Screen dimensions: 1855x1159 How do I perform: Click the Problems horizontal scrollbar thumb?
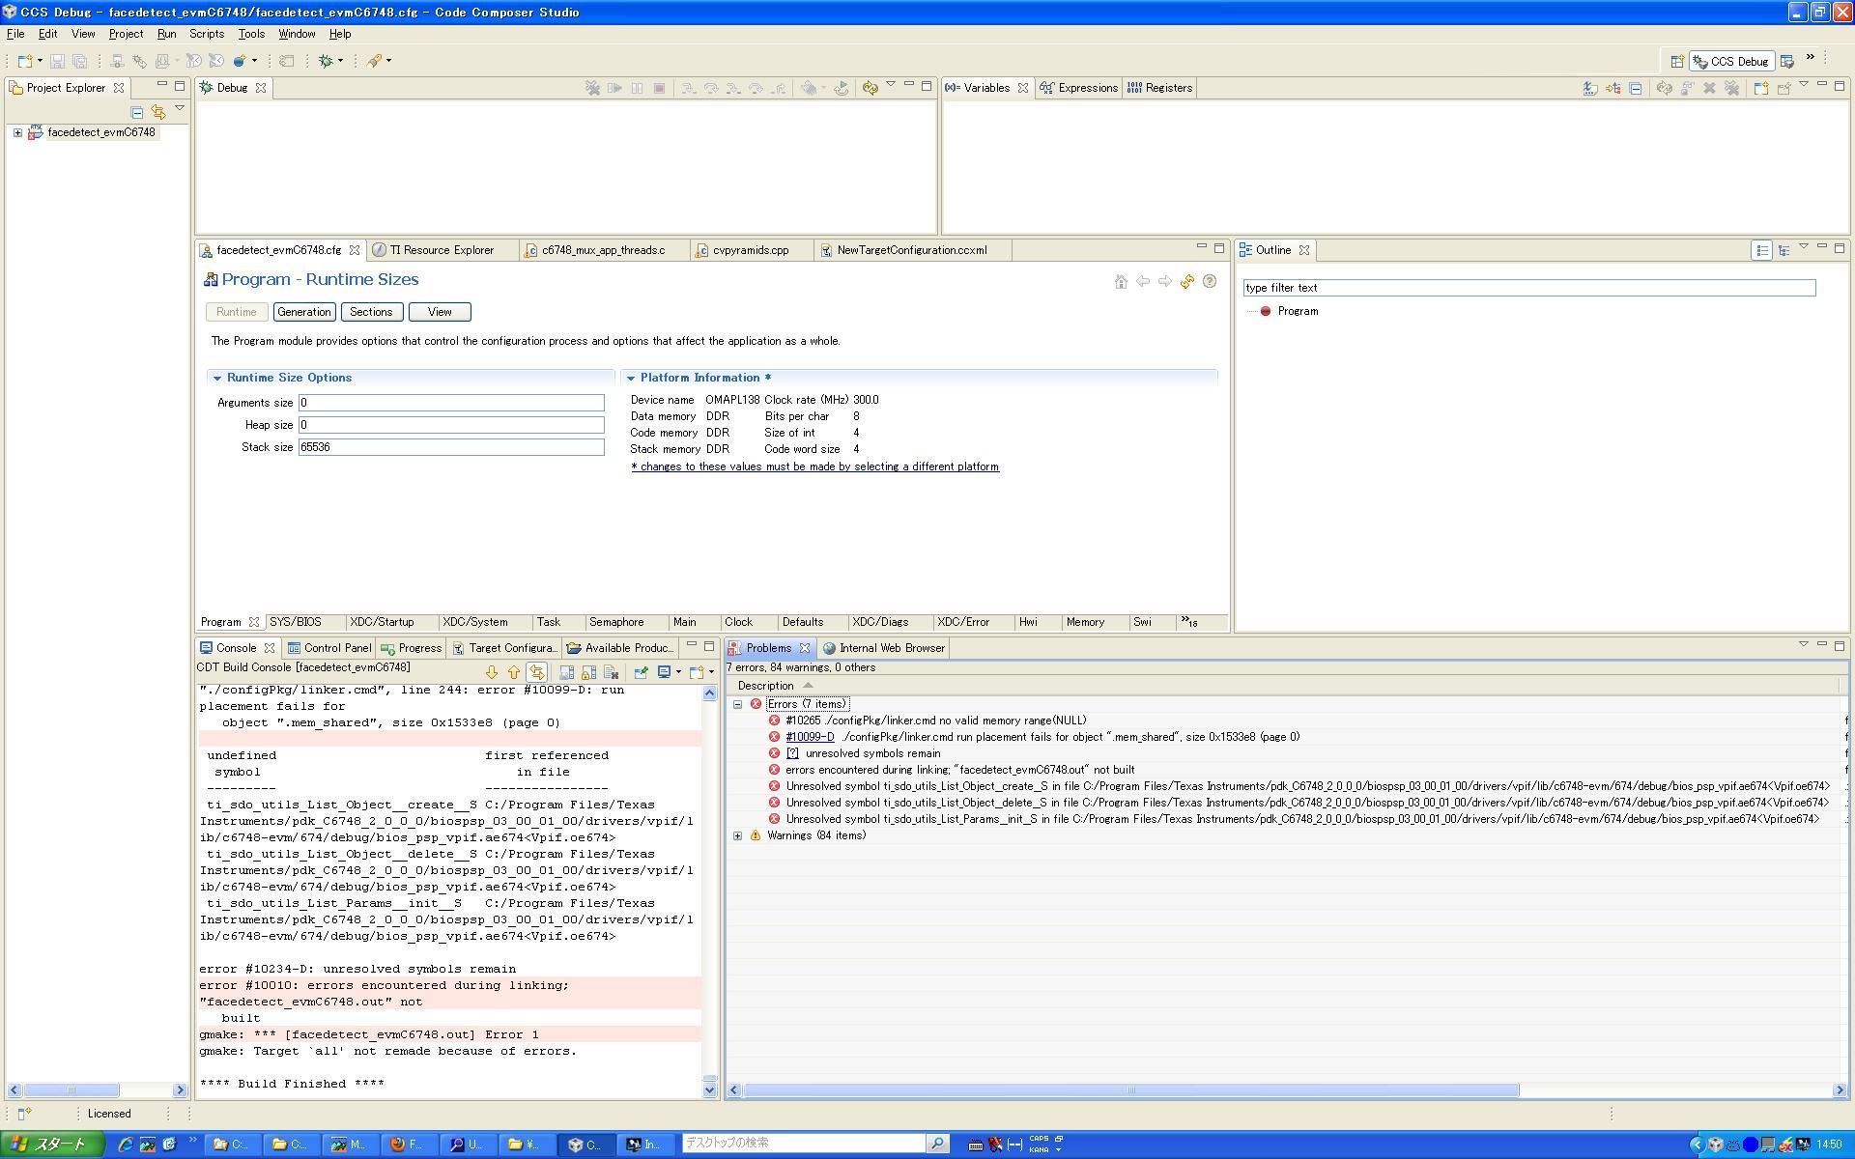[1130, 1090]
